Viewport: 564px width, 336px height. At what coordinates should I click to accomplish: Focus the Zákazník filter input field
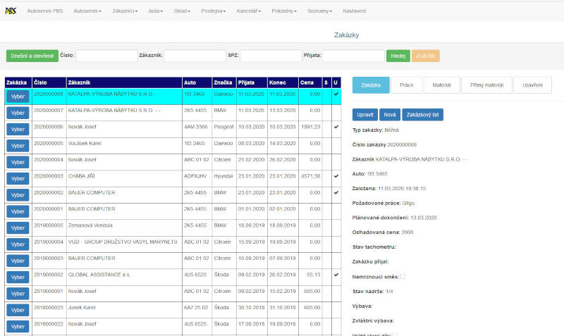coord(195,56)
